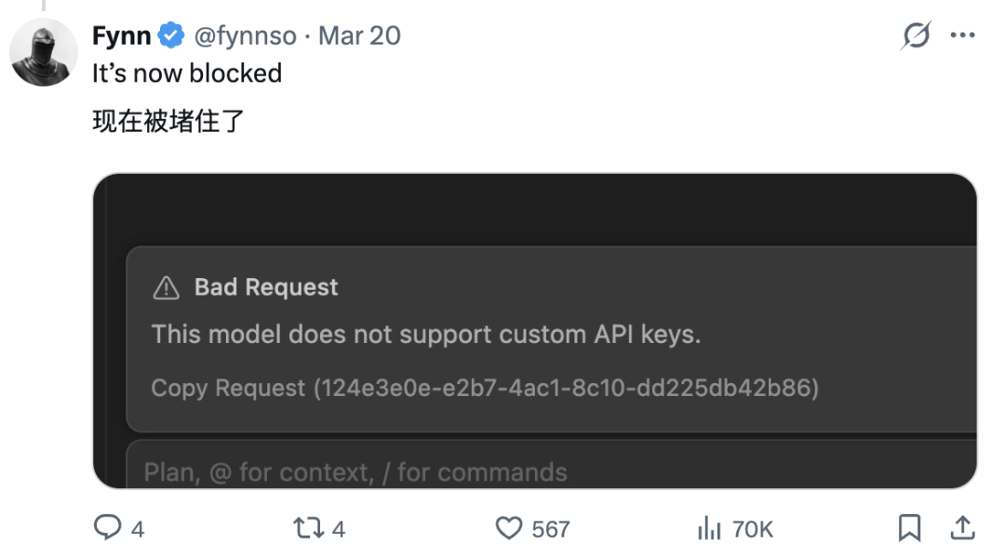Click the warning triangle icon
The image size is (1005, 556).
pyautogui.click(x=166, y=288)
